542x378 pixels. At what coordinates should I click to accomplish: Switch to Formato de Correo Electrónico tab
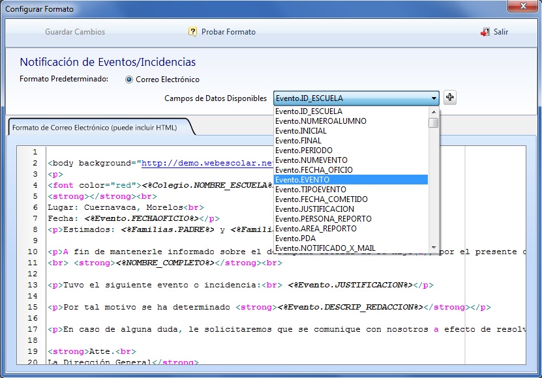click(95, 128)
